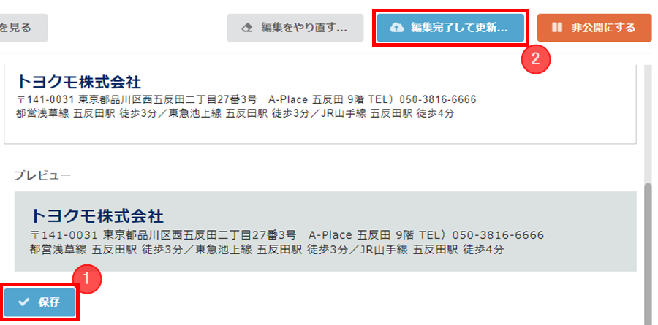Click the eraser icon on 編集をやり直す
The width and height of the screenshot is (658, 325).
click(x=247, y=28)
